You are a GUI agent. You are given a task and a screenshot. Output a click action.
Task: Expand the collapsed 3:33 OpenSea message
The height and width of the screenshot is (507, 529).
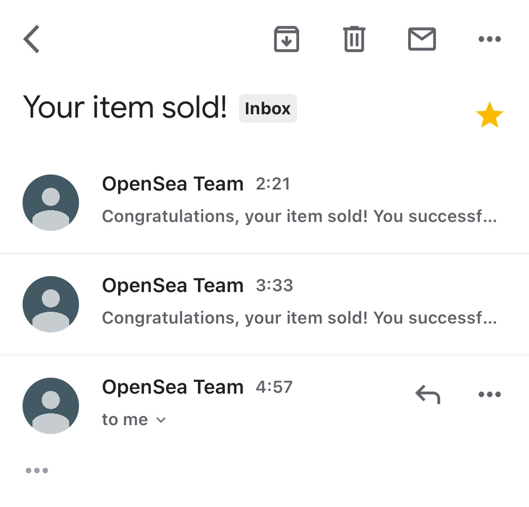point(299,318)
